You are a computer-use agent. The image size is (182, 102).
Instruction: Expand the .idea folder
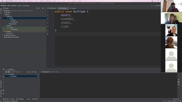5,12
